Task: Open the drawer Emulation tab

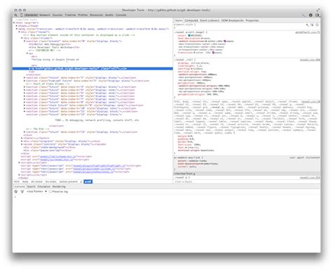Action: [x=44, y=186]
